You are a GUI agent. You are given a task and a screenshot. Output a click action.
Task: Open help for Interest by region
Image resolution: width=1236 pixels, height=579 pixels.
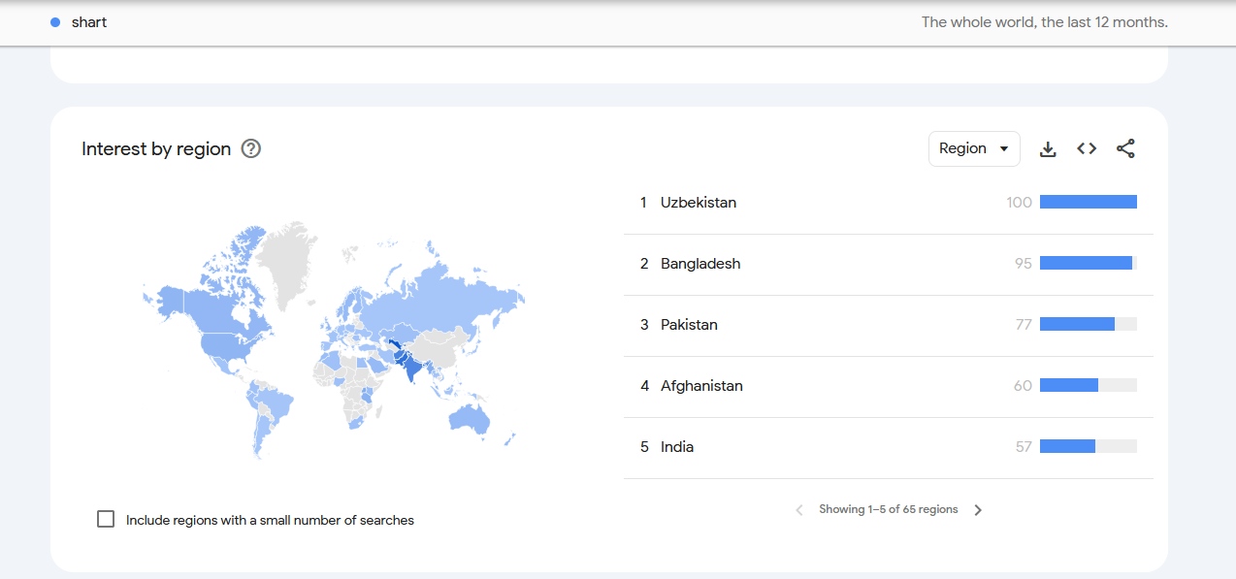pos(251,148)
